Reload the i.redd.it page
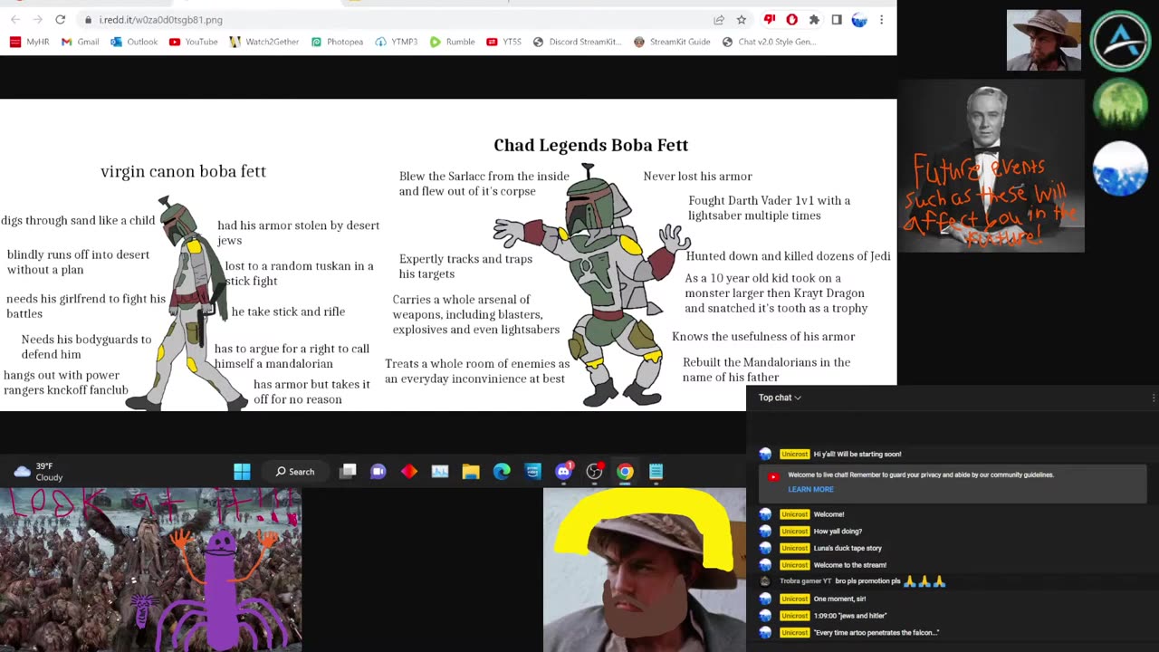This screenshot has width=1159, height=652. (60, 20)
